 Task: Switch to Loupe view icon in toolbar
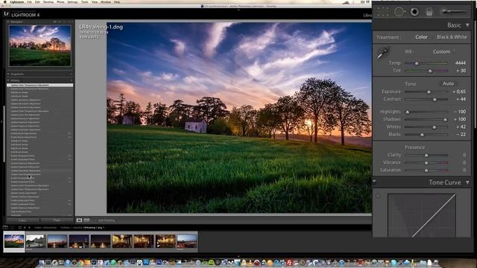80,220
